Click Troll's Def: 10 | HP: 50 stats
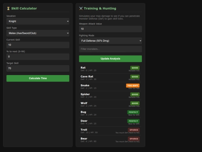 coord(89,132)
